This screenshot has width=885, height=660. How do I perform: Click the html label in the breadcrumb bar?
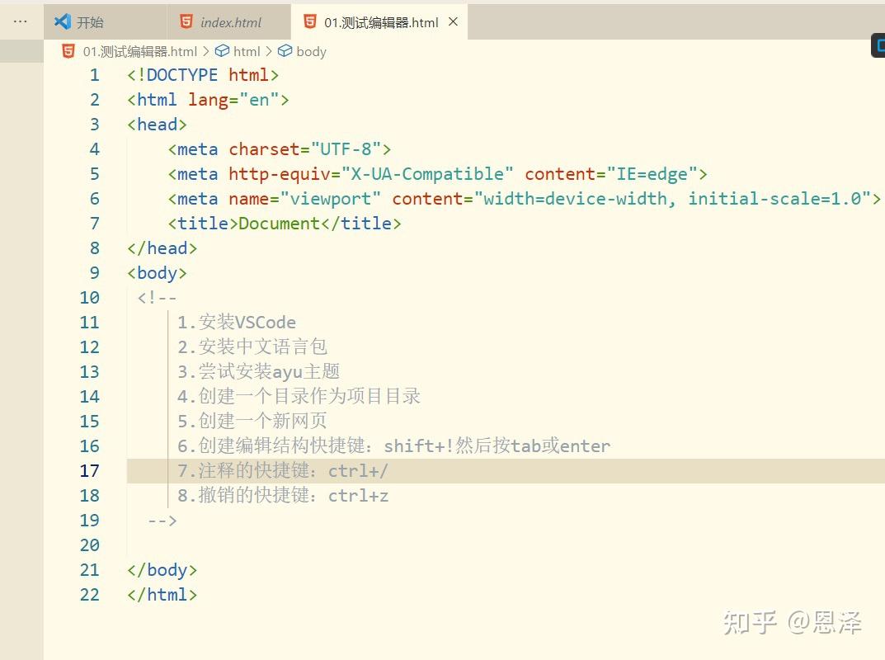[247, 50]
